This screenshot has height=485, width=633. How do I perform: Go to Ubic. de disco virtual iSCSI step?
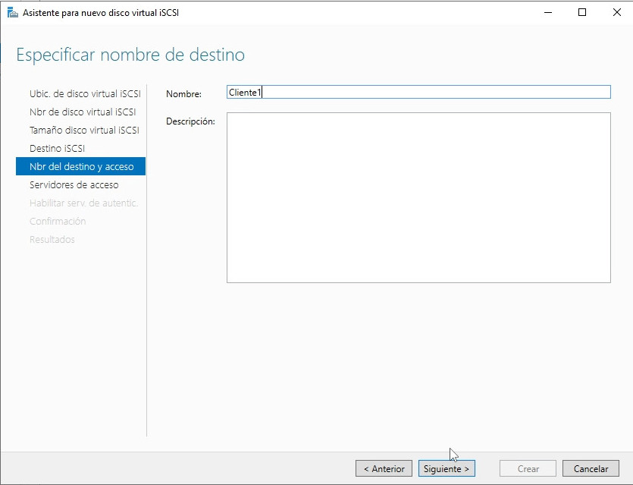point(84,94)
